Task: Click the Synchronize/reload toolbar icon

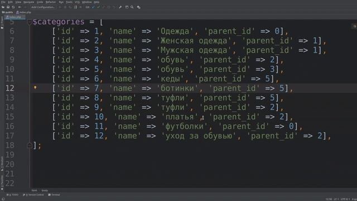Action: coord(13,7)
